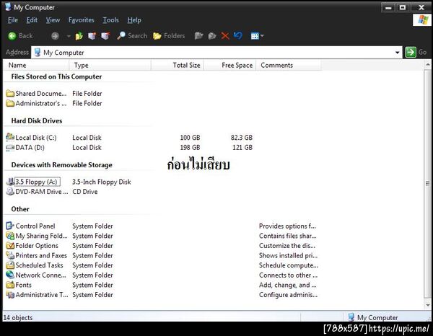Image resolution: width=433 pixels, height=336 pixels.
Task: Click 'Configure adminis...' comment text
Action: pos(288,295)
